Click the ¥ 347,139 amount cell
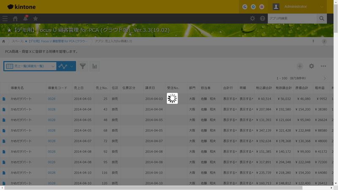 coord(264,130)
